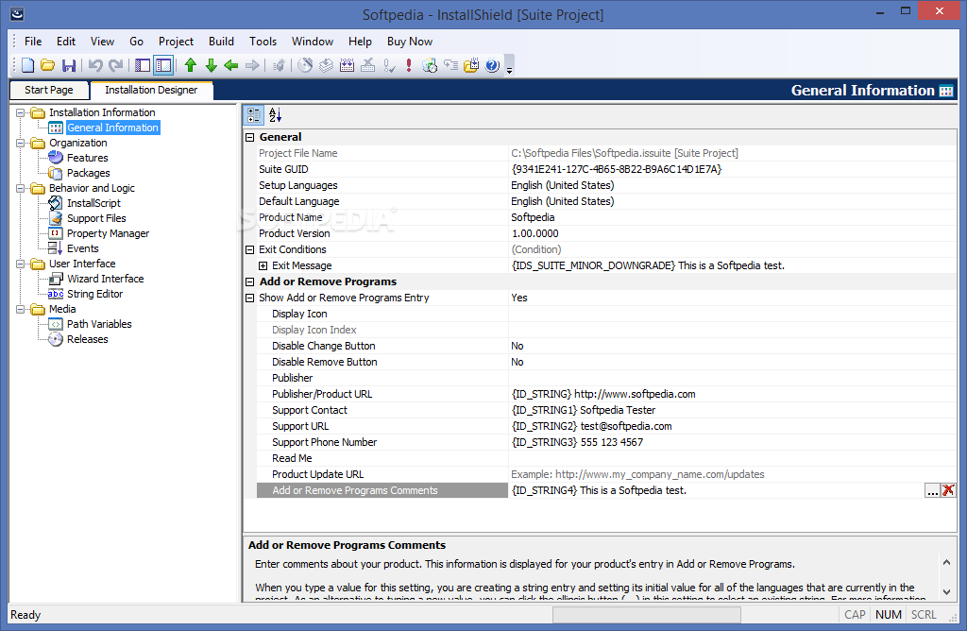Open the Edit menu
967x631 pixels.
tap(66, 42)
